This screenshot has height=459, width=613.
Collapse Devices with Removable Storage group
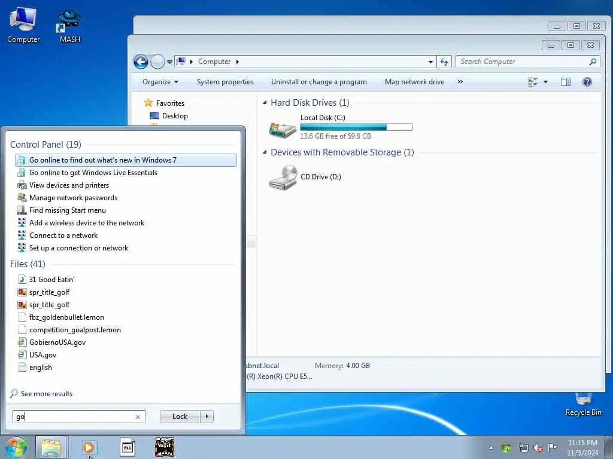pos(265,152)
